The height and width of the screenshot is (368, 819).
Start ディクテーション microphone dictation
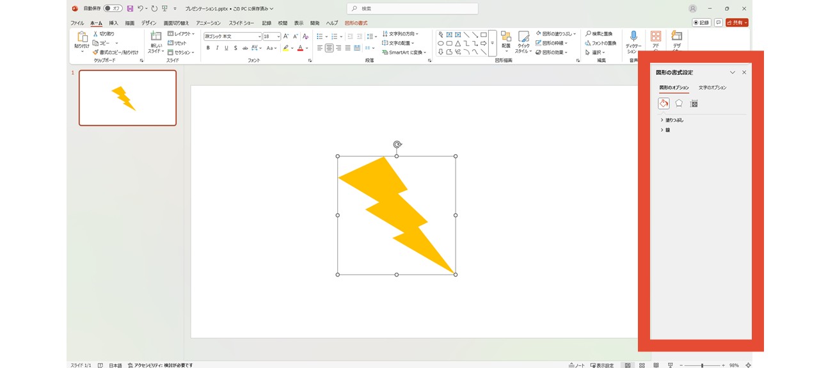pyautogui.click(x=633, y=42)
